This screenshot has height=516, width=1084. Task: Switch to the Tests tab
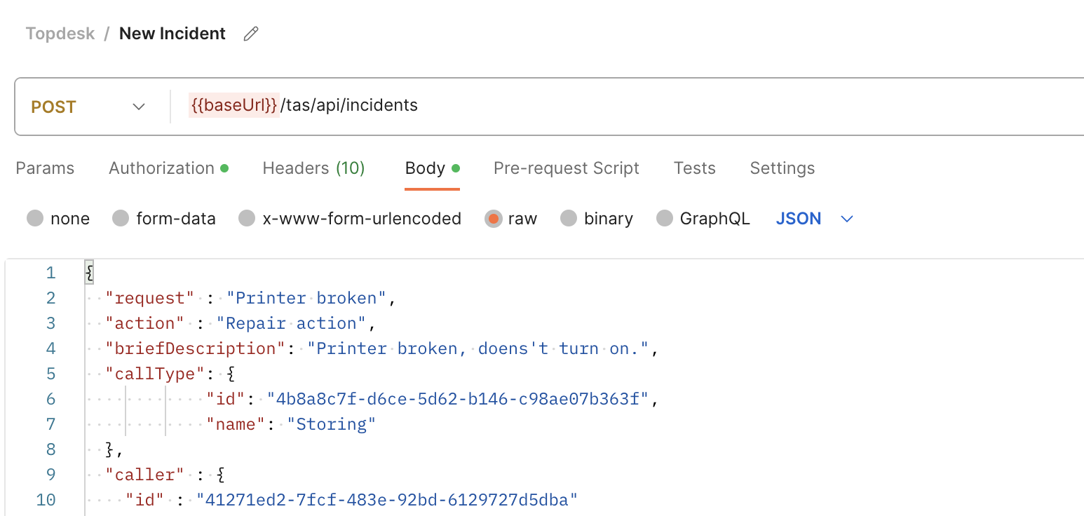click(x=694, y=168)
